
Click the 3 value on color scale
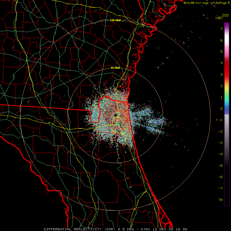222,74
